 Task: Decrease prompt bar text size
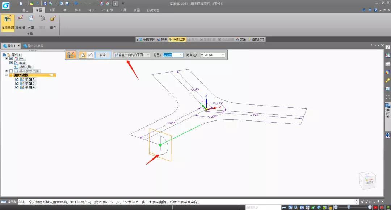coord(366,202)
